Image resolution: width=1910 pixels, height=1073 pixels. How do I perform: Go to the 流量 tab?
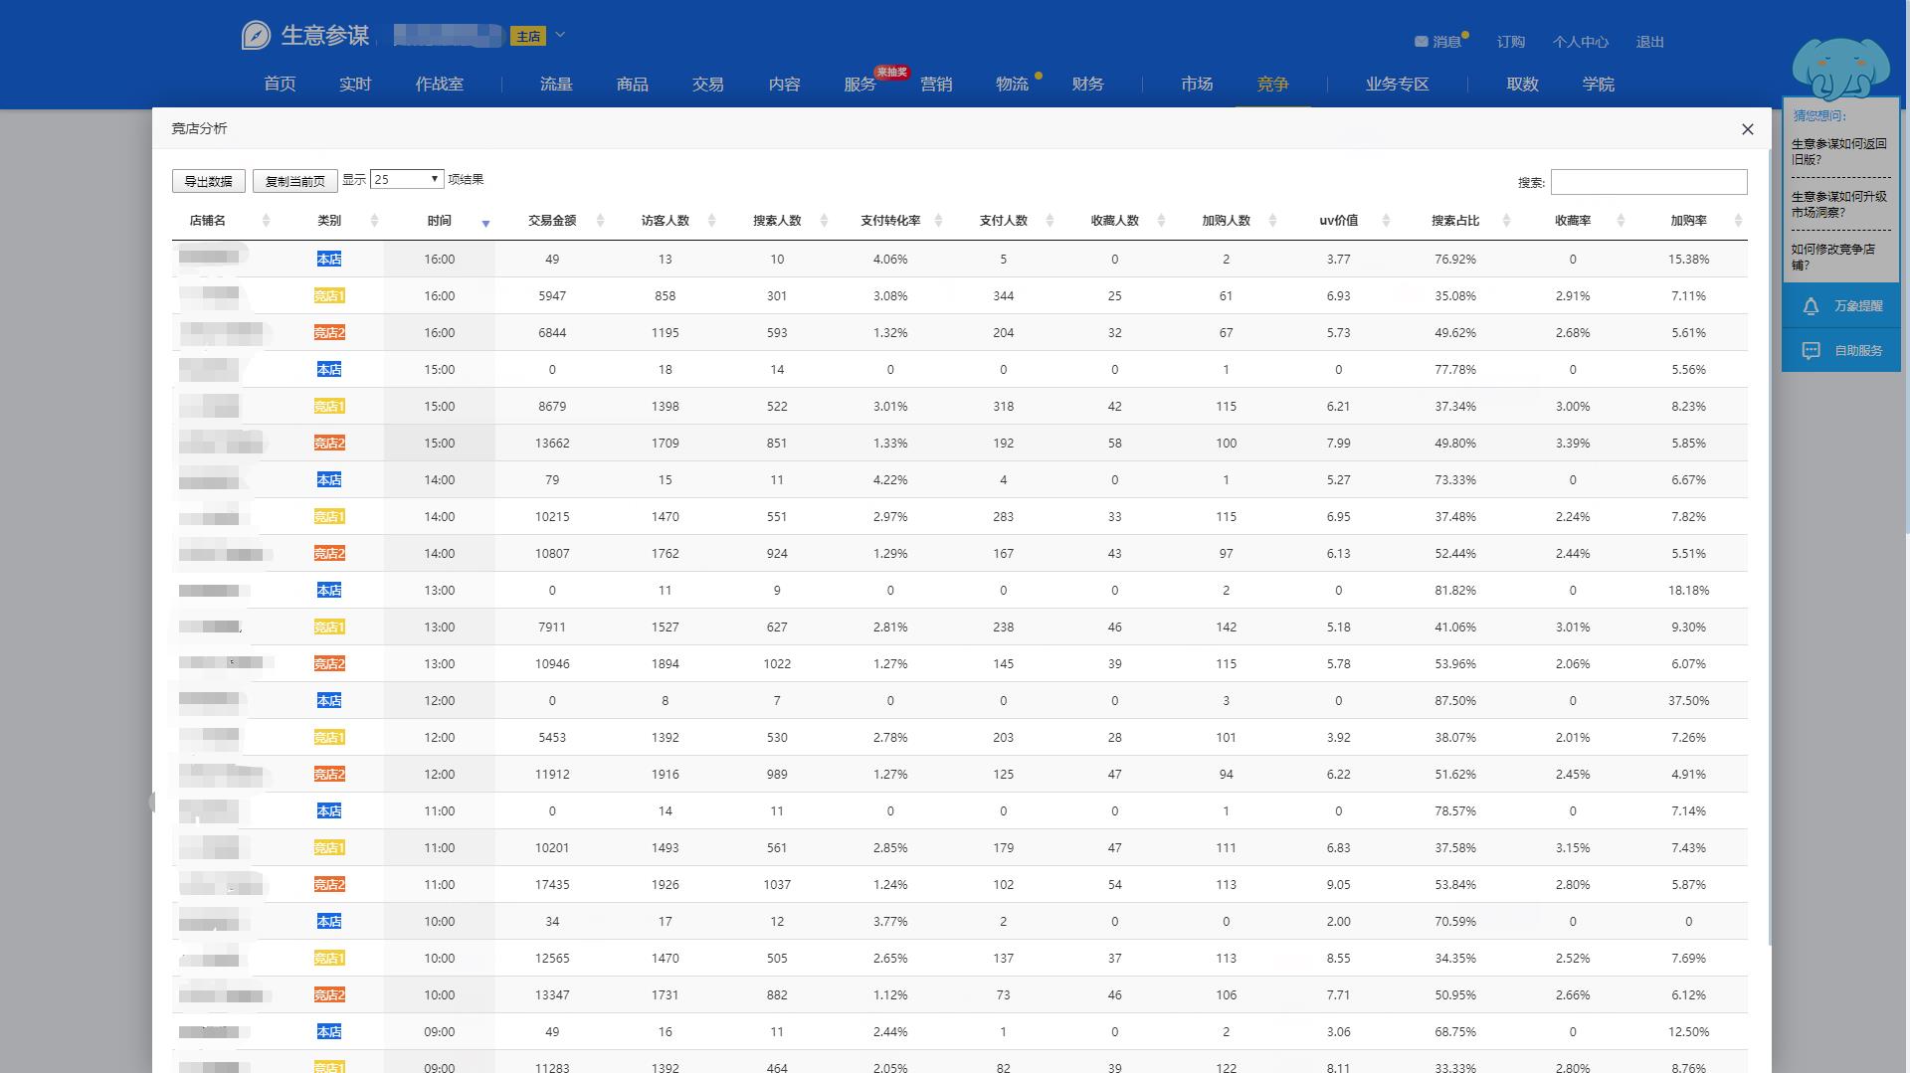click(x=556, y=85)
